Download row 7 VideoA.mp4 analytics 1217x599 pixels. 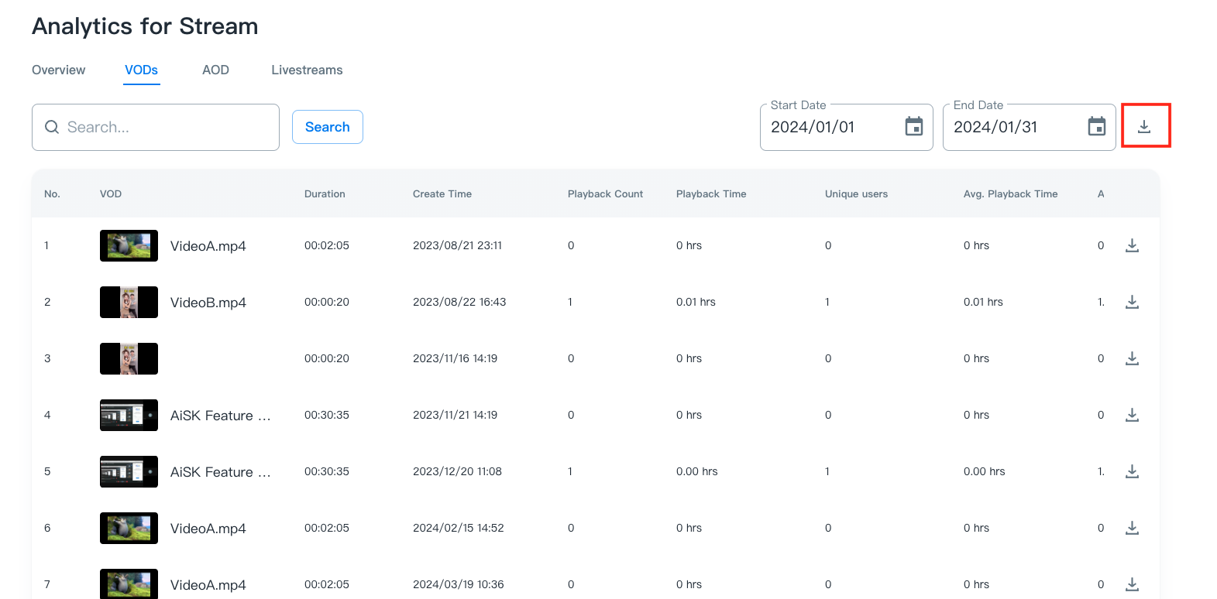click(x=1132, y=584)
